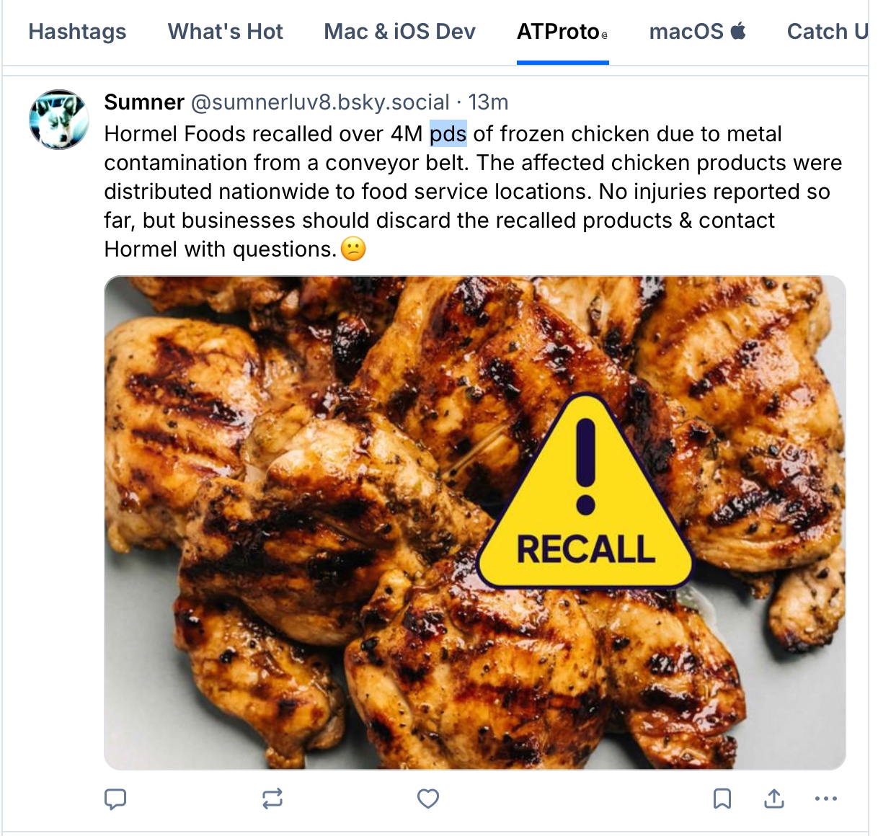878x836 pixels.
Task: Open the @sumnerluv8.bsky.social handle link
Action: (320, 102)
